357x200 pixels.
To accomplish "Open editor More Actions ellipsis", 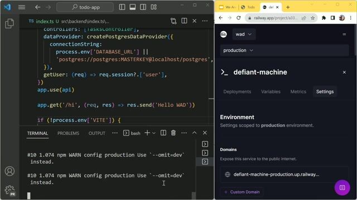I will (205, 21).
